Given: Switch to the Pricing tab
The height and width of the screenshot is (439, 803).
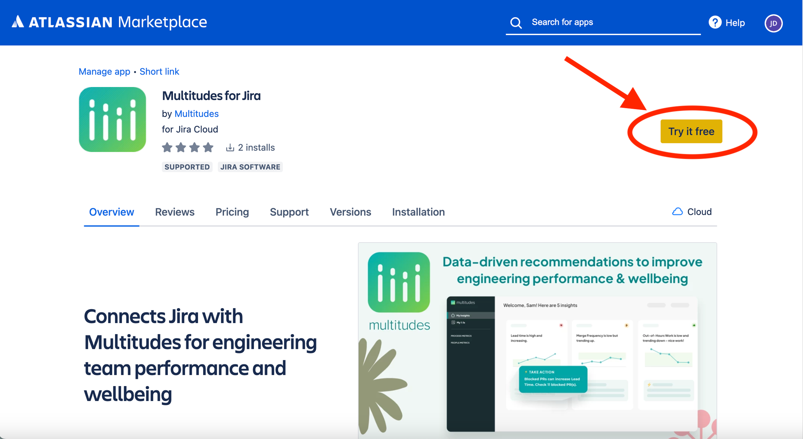Looking at the screenshot, I should point(232,212).
